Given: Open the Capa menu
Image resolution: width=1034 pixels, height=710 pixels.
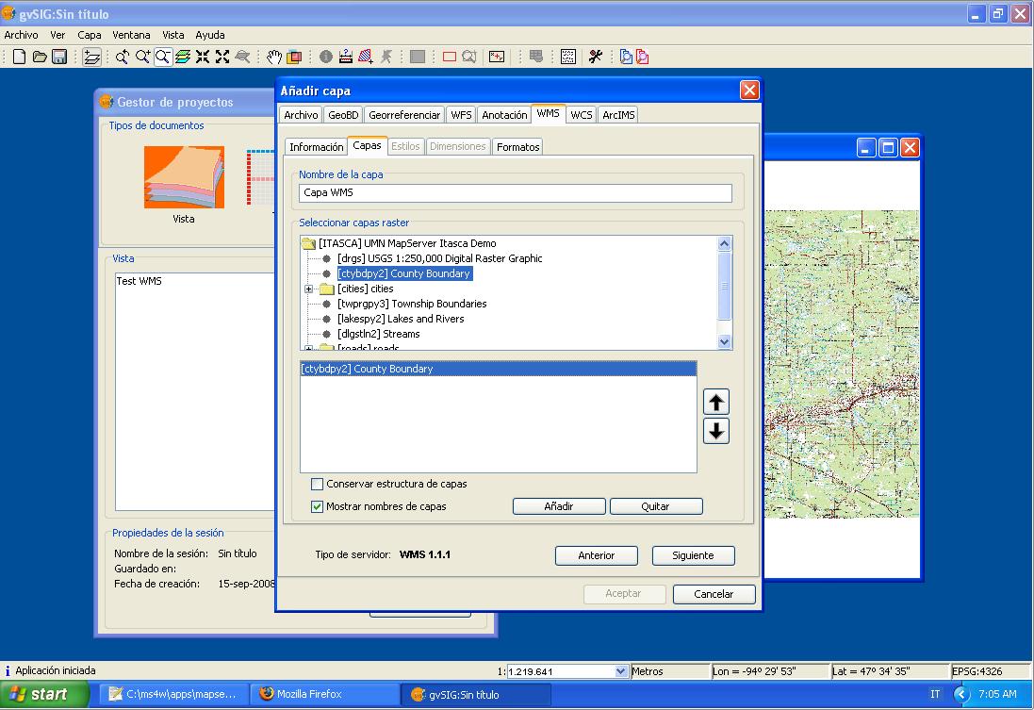Looking at the screenshot, I should coord(90,35).
